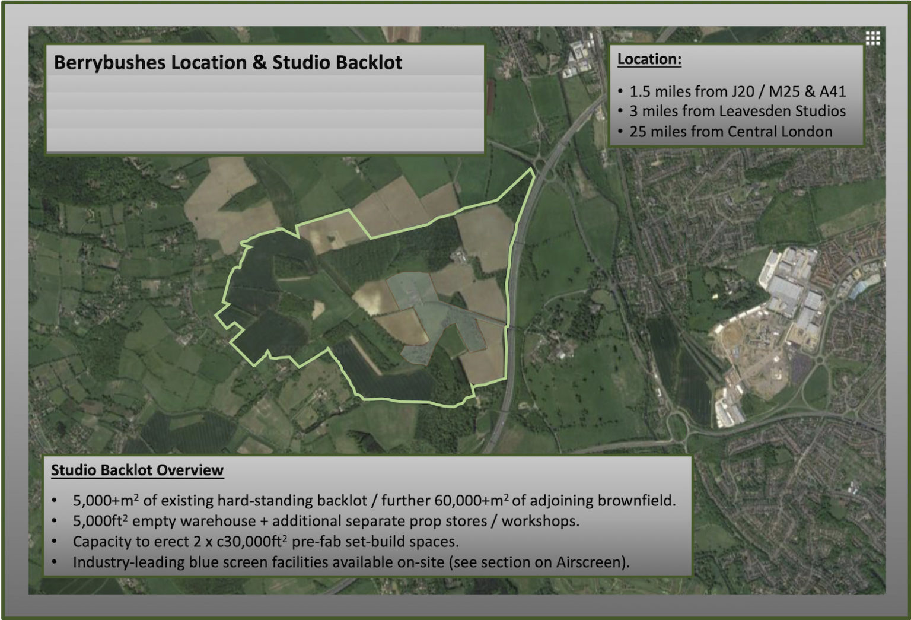Select the '3 miles from Leavesden Studios' line
The image size is (911, 620).
click(737, 112)
